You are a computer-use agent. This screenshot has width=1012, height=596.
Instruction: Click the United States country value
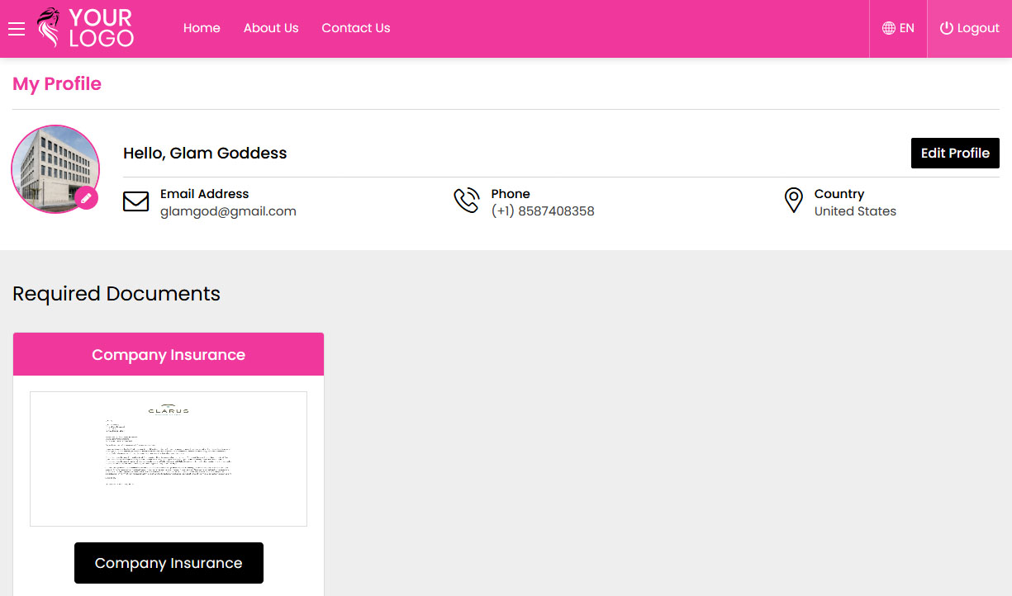point(855,211)
